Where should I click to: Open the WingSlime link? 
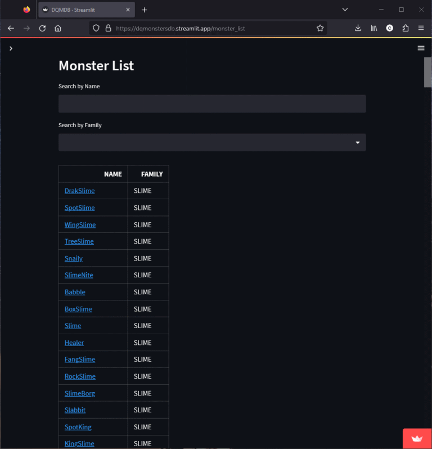click(x=80, y=225)
